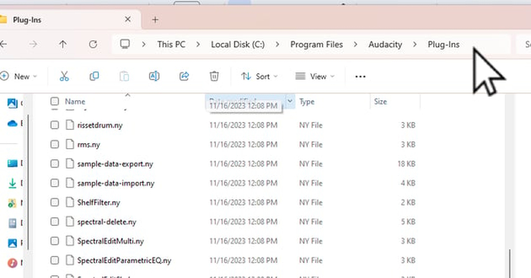Viewport: 531px width, 278px height.
Task: Navigate to Audacity in the breadcrumb
Action: [385, 44]
